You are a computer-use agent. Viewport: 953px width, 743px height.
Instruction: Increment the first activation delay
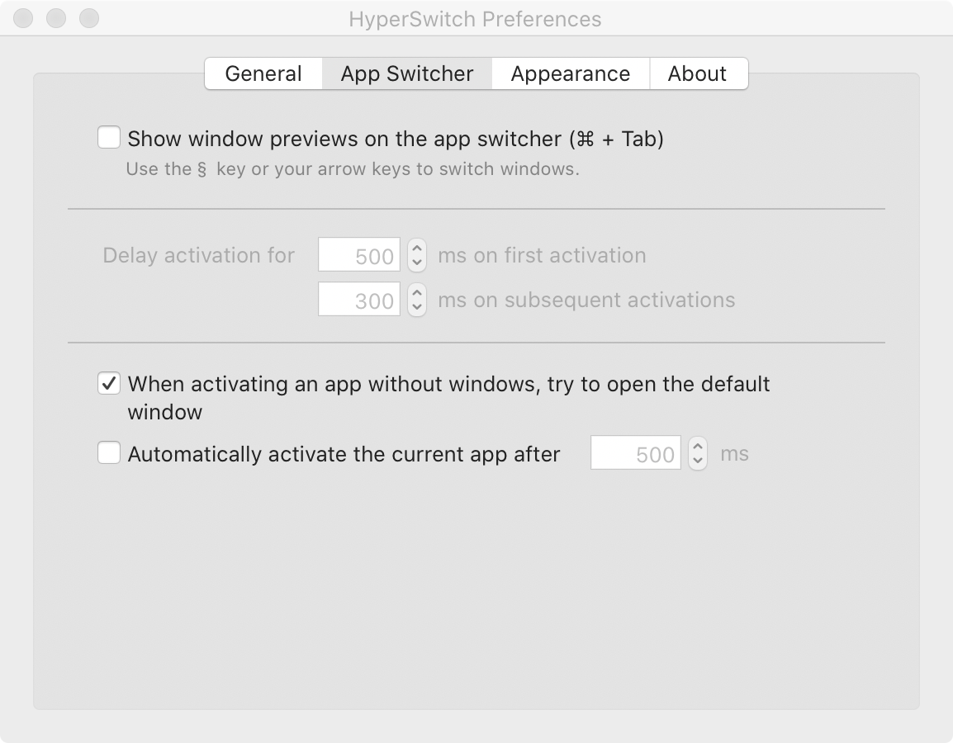coord(415,250)
